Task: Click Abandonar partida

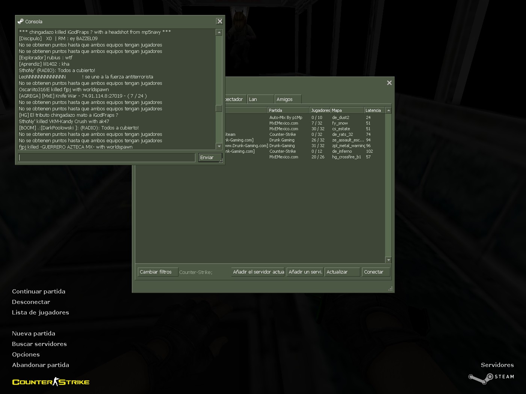Action: tap(41, 365)
